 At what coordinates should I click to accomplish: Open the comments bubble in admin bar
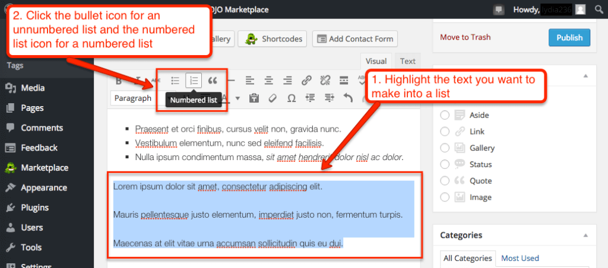point(499,9)
